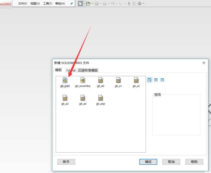
Task: Open the 视图(V) menu
Action: coord(35,4)
